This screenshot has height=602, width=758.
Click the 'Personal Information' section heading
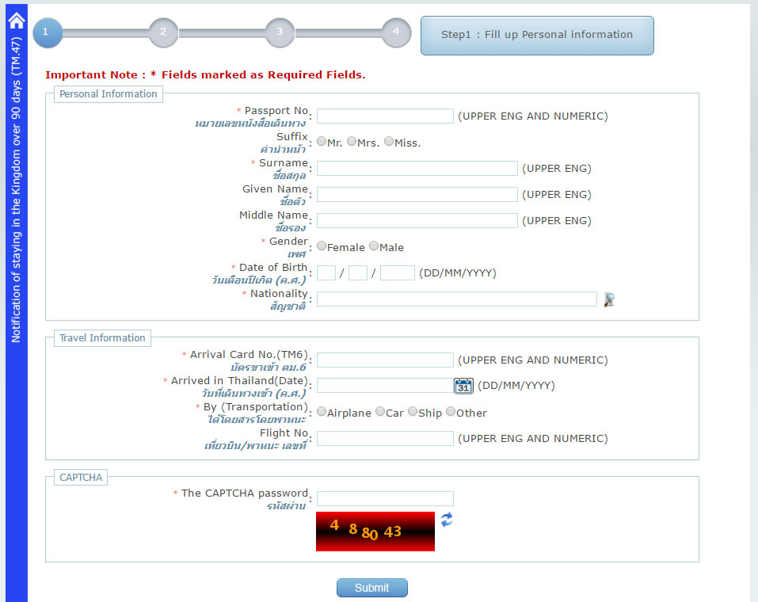[x=109, y=93]
